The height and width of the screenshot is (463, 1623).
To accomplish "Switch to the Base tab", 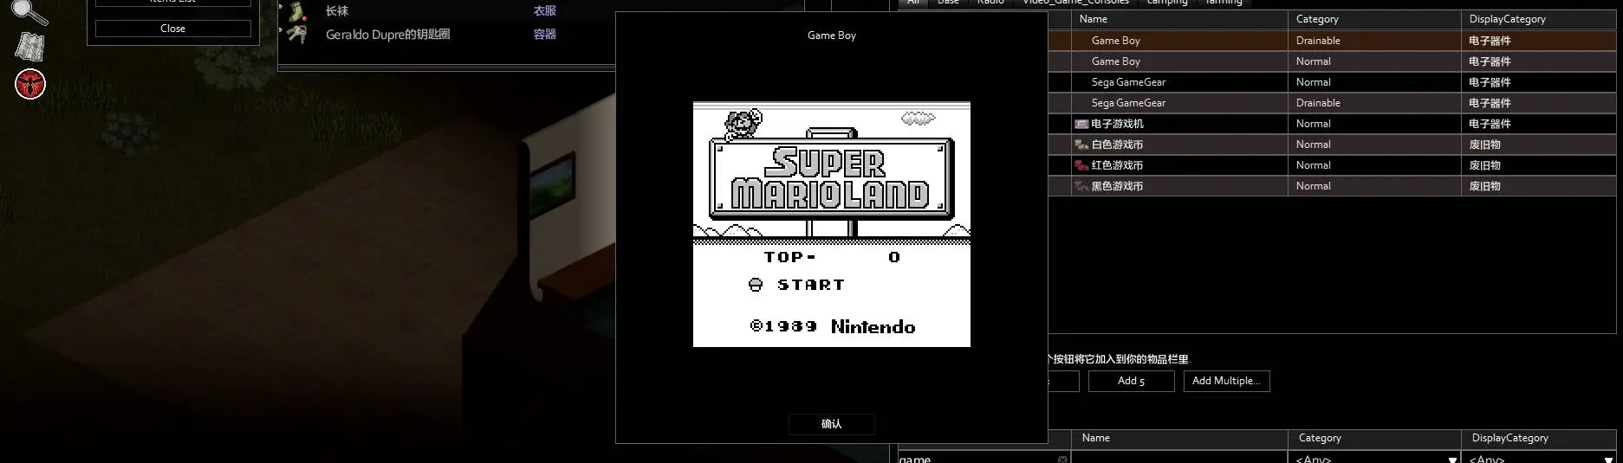I will (948, 3).
